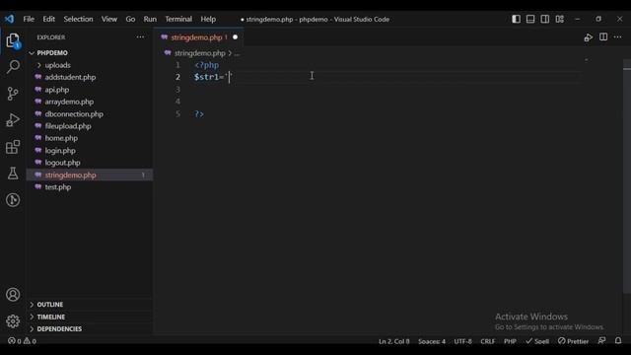Change indentation Spaces: 4
This screenshot has width=631, height=355.
tap(432, 341)
